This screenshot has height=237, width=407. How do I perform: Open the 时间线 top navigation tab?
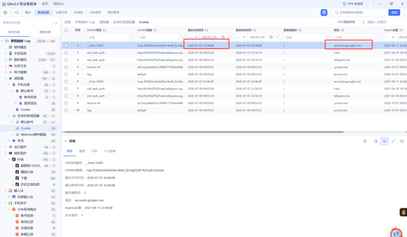tap(78, 12)
